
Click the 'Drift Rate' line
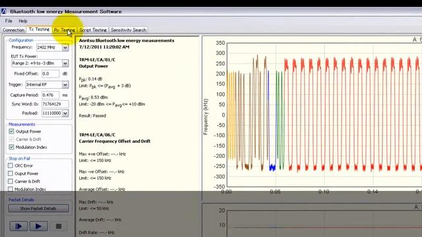click(x=97, y=232)
